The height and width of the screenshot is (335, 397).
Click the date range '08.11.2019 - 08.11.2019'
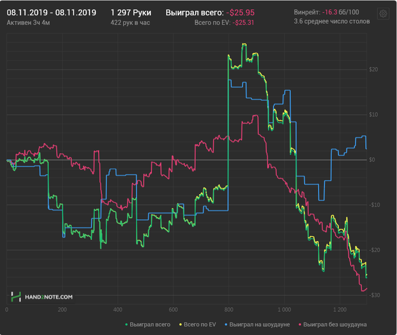point(52,12)
